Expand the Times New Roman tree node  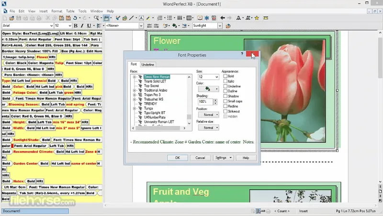tap(135, 77)
